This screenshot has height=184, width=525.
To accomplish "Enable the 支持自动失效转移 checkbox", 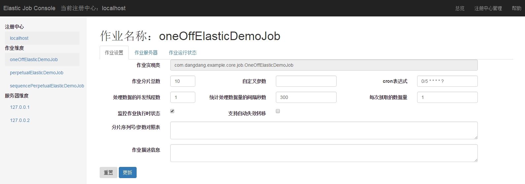I will pos(278,111).
